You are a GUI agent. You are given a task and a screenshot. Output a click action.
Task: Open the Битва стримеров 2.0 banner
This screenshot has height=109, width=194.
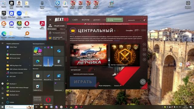(x=125, y=55)
